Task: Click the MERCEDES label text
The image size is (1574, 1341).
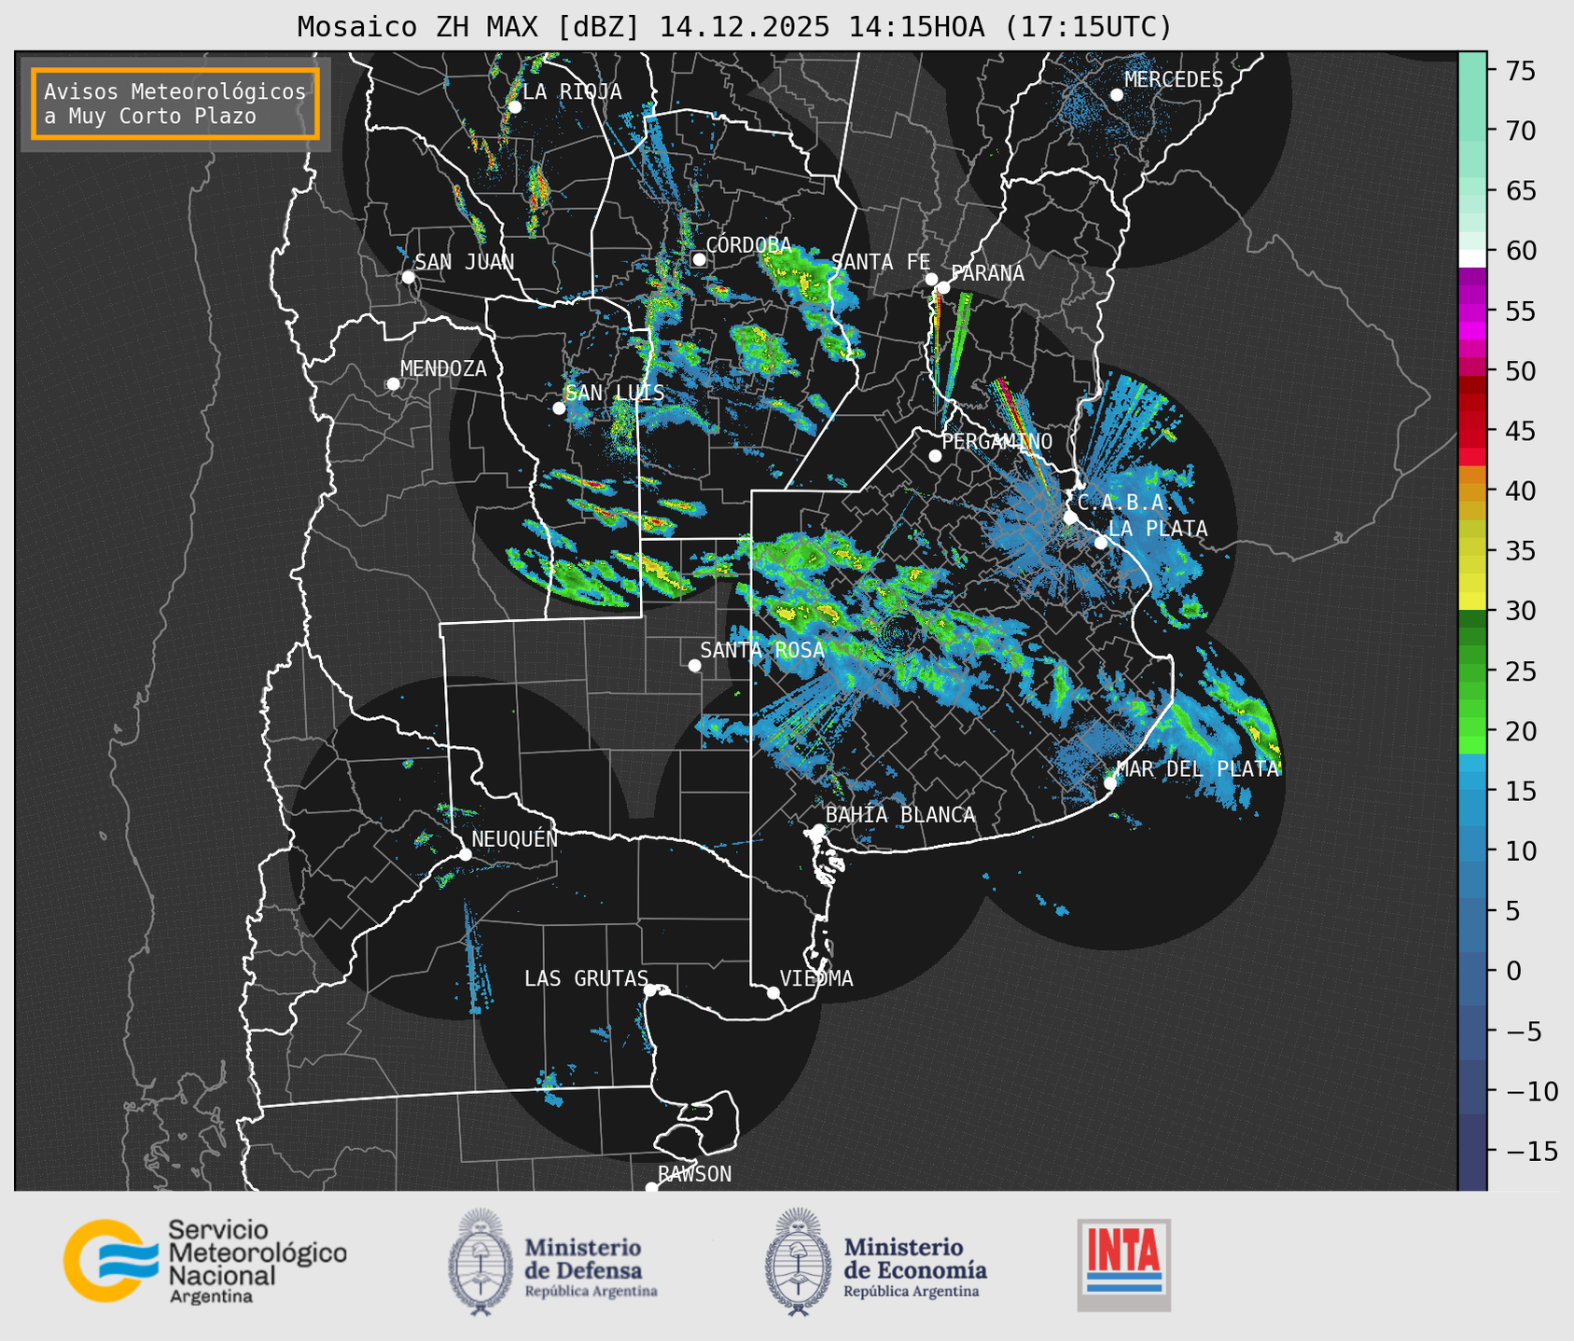Action: coord(1174,80)
